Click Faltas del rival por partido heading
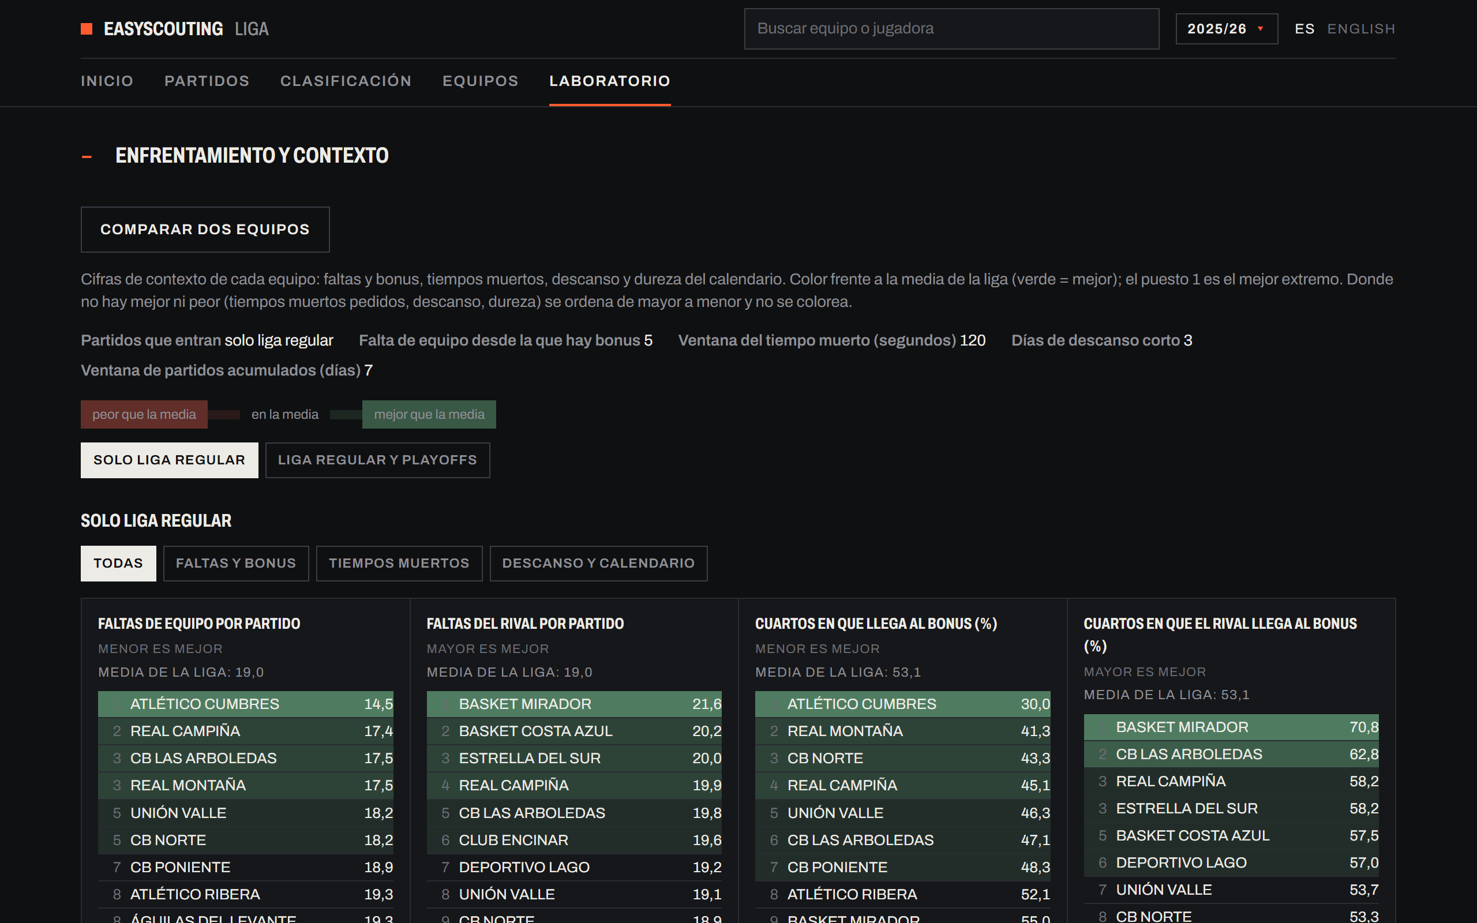This screenshot has height=923, width=1477. click(x=525, y=624)
